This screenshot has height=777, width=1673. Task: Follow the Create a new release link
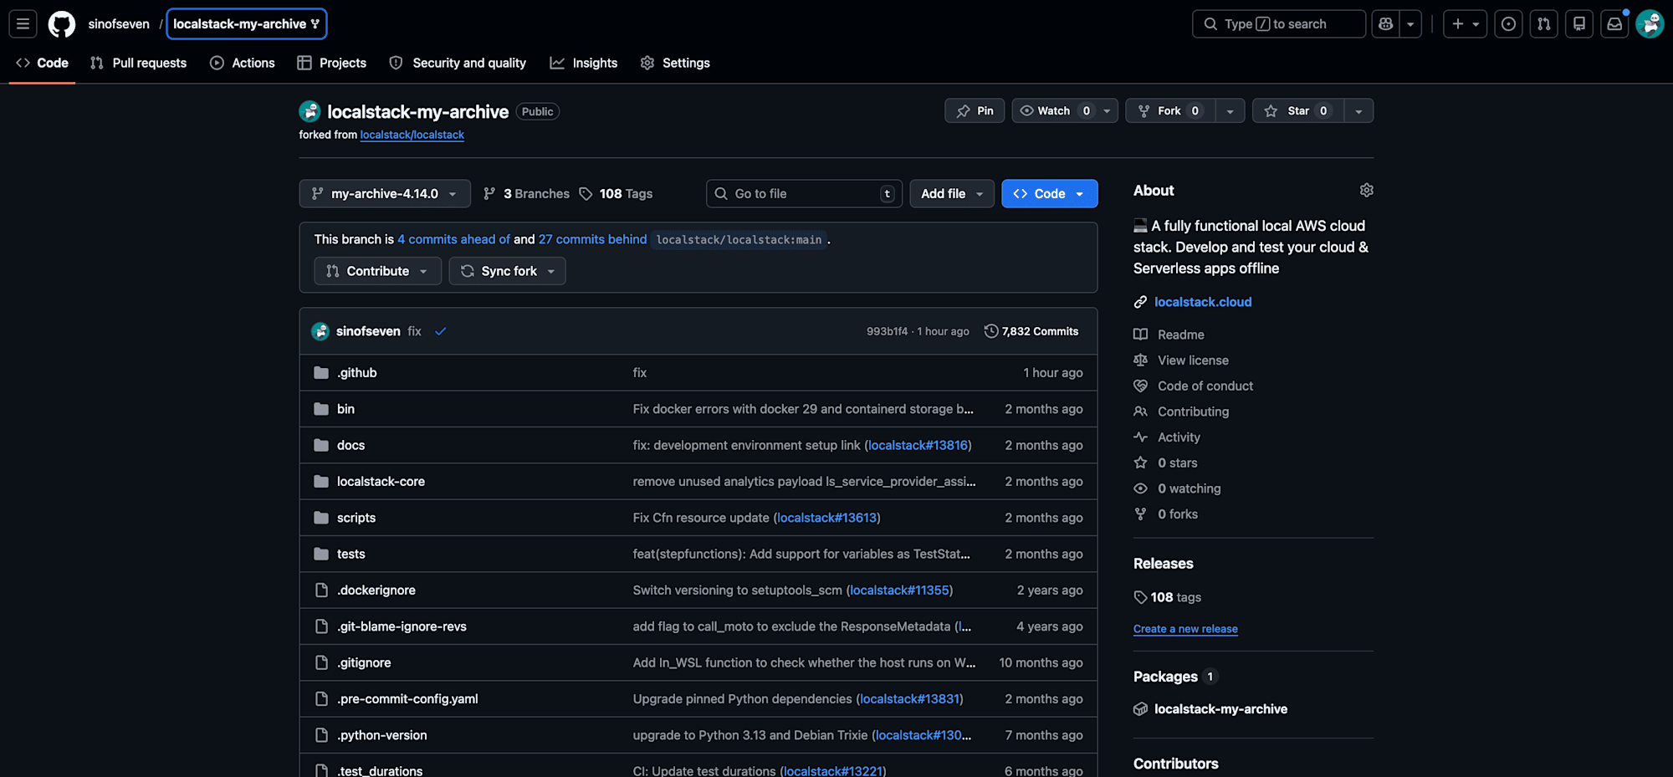pos(1184,629)
